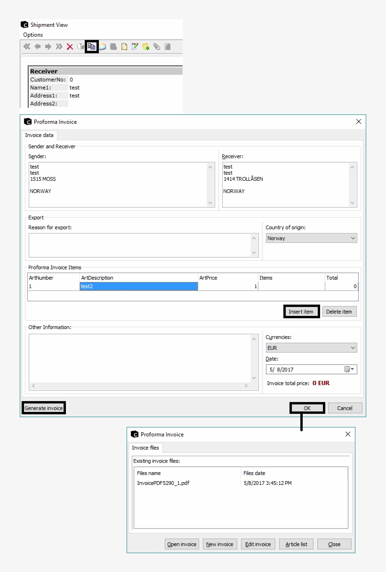Image resolution: width=386 pixels, height=572 pixels.
Task: Click the add note icon with green plus
Action: coord(145,47)
